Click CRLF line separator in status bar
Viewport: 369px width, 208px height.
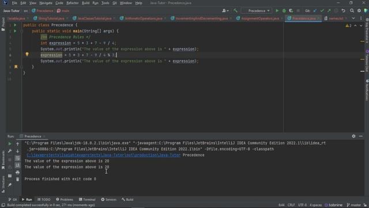291,205
